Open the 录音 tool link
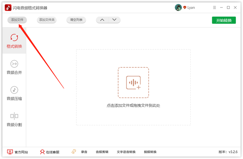This screenshot has height=159, width=243. (x=84, y=152)
